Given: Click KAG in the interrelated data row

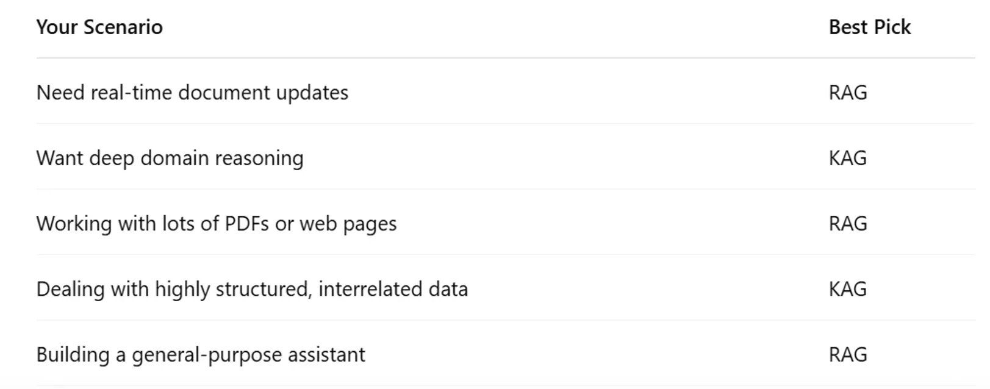Looking at the screenshot, I should (x=847, y=289).
